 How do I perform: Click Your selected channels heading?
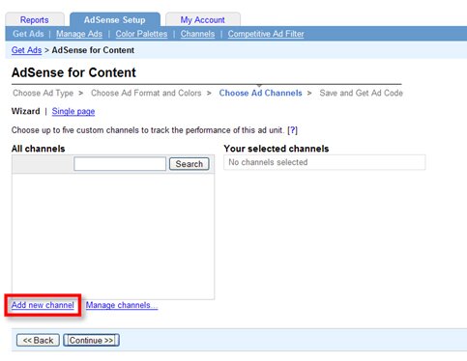pos(277,149)
